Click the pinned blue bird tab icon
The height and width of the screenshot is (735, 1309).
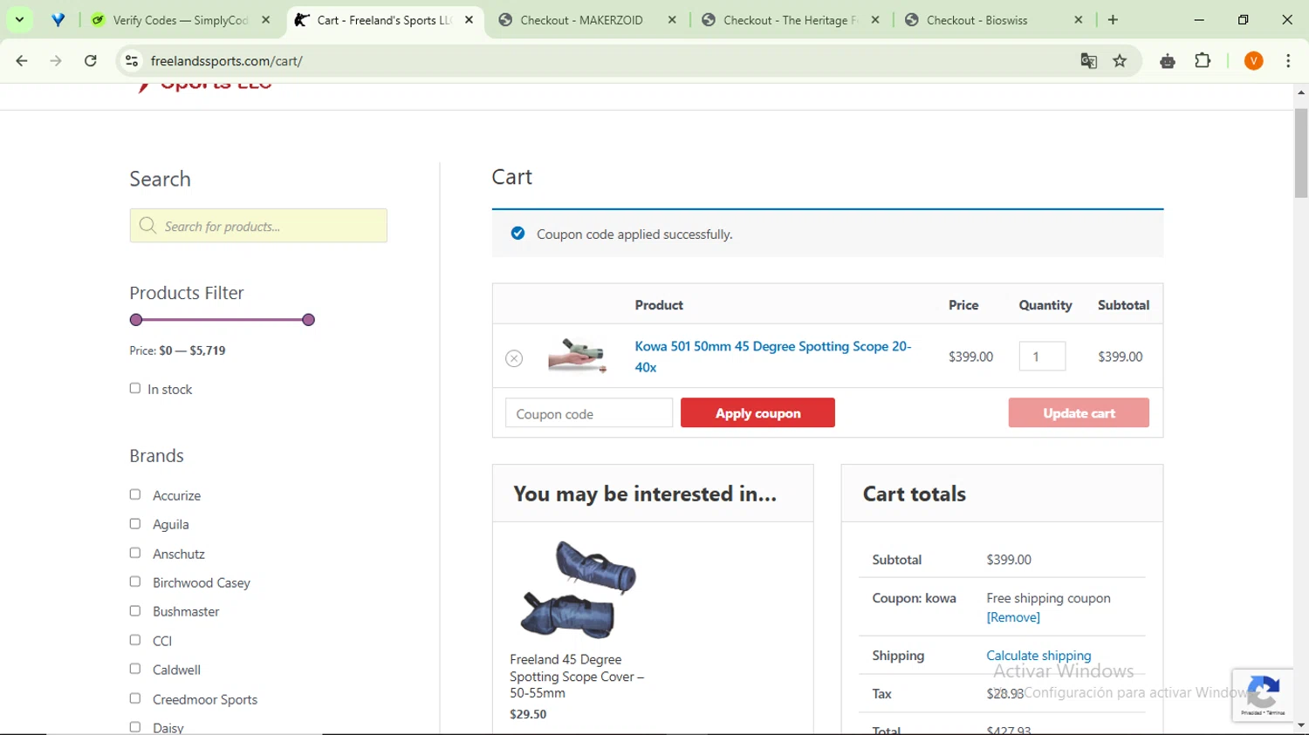(x=58, y=20)
